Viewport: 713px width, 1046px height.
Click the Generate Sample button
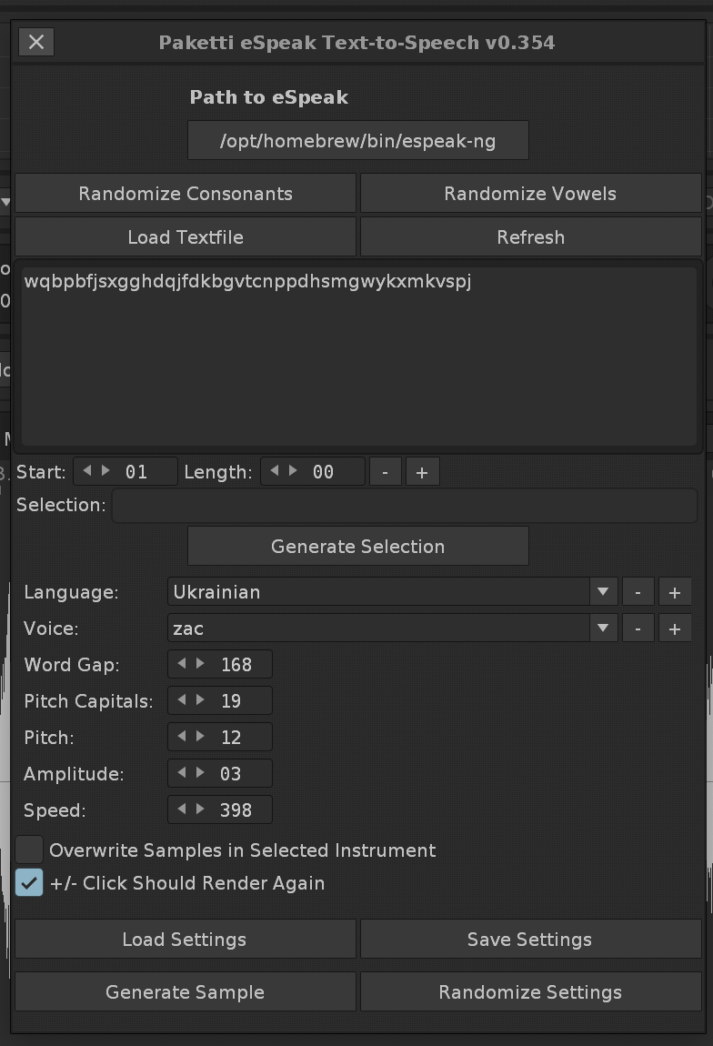(186, 992)
